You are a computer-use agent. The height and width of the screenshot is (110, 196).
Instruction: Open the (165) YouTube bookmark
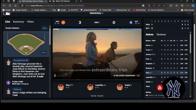coord(139,10)
